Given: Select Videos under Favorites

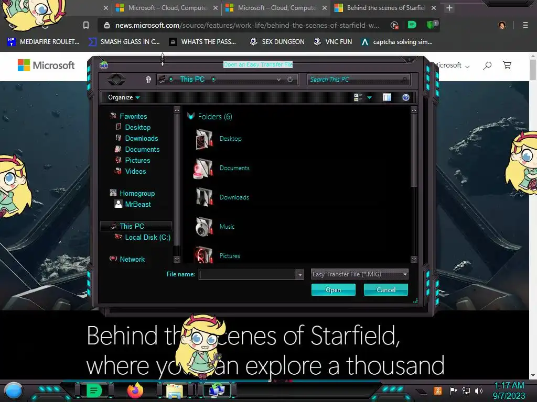Looking at the screenshot, I should [135, 171].
